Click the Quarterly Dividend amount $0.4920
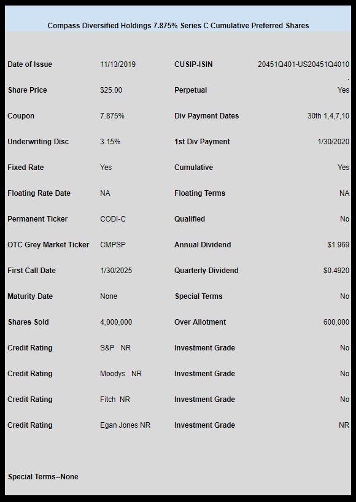 pyautogui.click(x=336, y=271)
